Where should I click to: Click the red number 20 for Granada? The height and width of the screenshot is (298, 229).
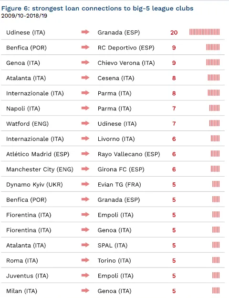(x=174, y=32)
